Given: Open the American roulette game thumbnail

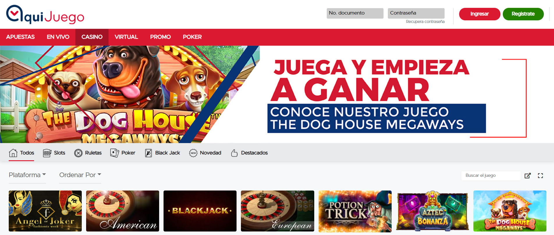Looking at the screenshot, I should click(122, 211).
